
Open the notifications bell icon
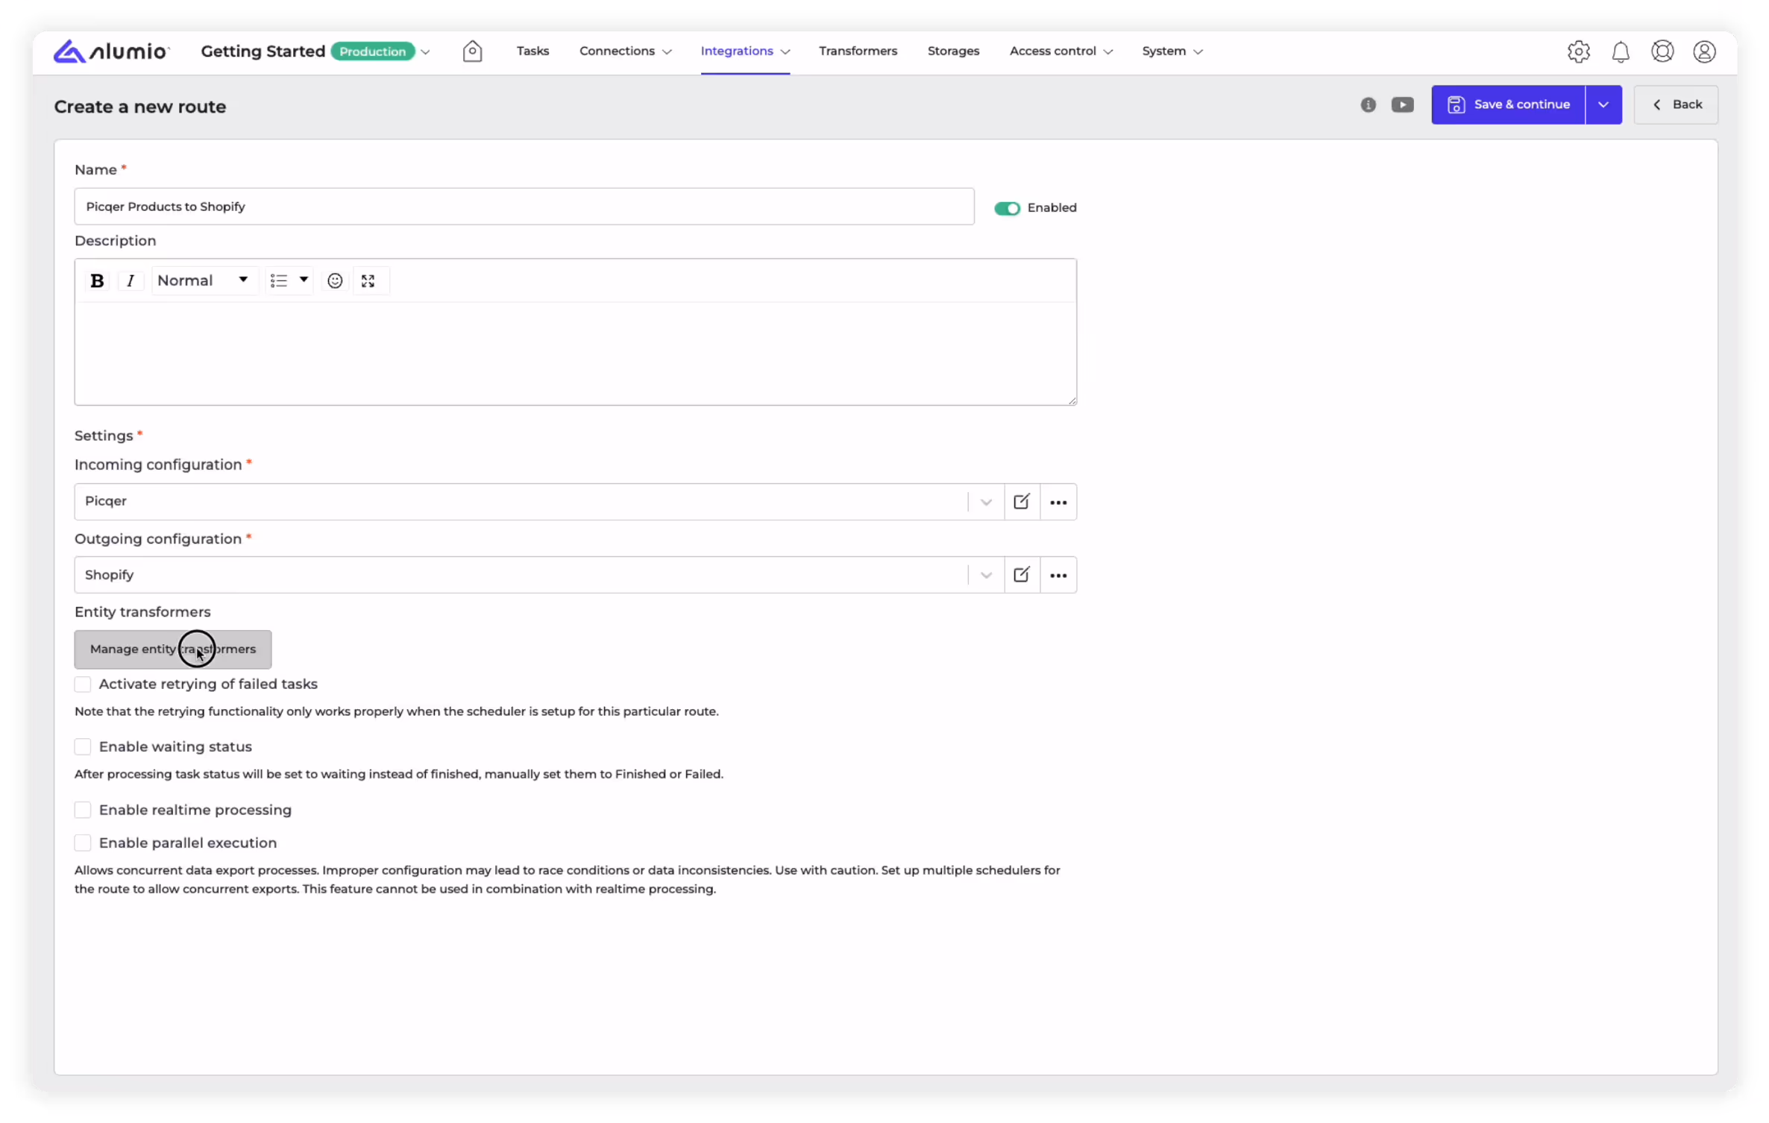1621,51
